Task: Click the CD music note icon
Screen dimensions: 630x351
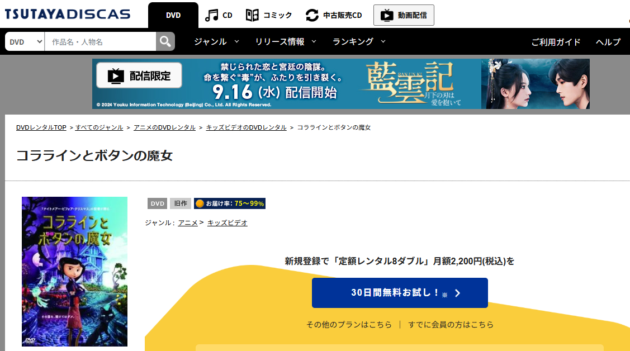Action: coord(211,15)
